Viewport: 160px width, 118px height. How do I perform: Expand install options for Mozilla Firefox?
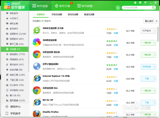pos(155,115)
